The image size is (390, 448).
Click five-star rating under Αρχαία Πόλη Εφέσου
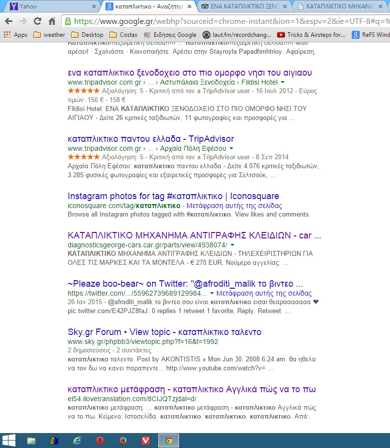[84, 157]
